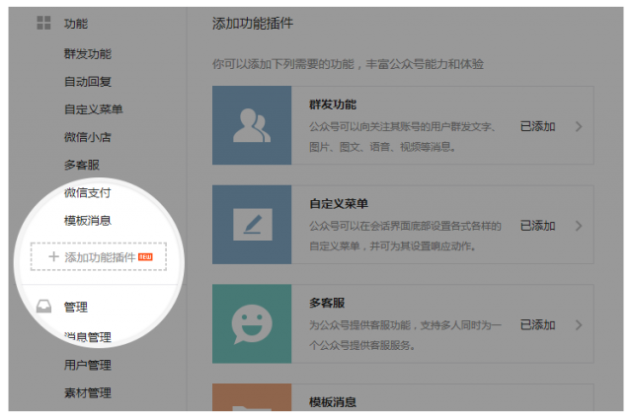The width and height of the screenshot is (632, 418).
Task: Click the red NEW badge
Action: 145,256
